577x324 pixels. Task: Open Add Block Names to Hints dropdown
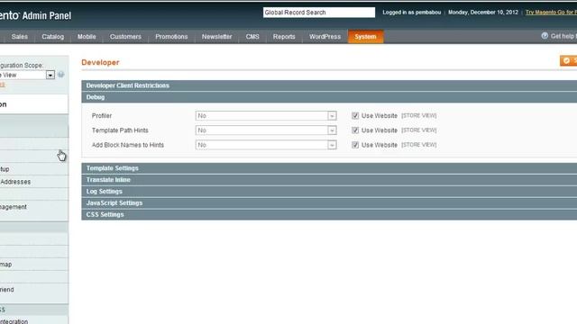[x=266, y=145]
